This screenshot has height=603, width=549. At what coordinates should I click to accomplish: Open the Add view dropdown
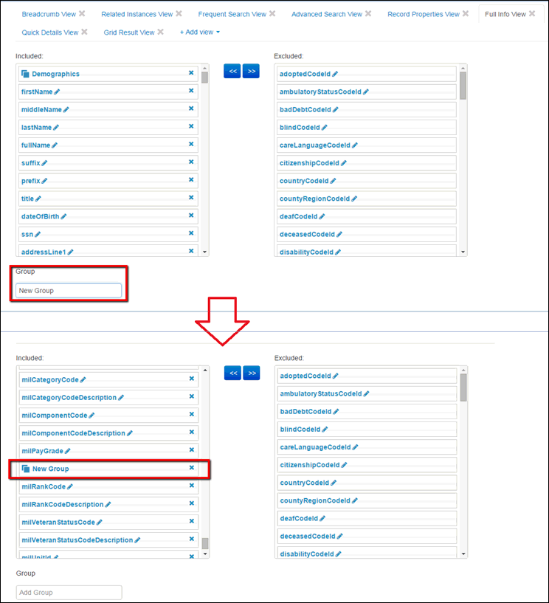(x=199, y=32)
